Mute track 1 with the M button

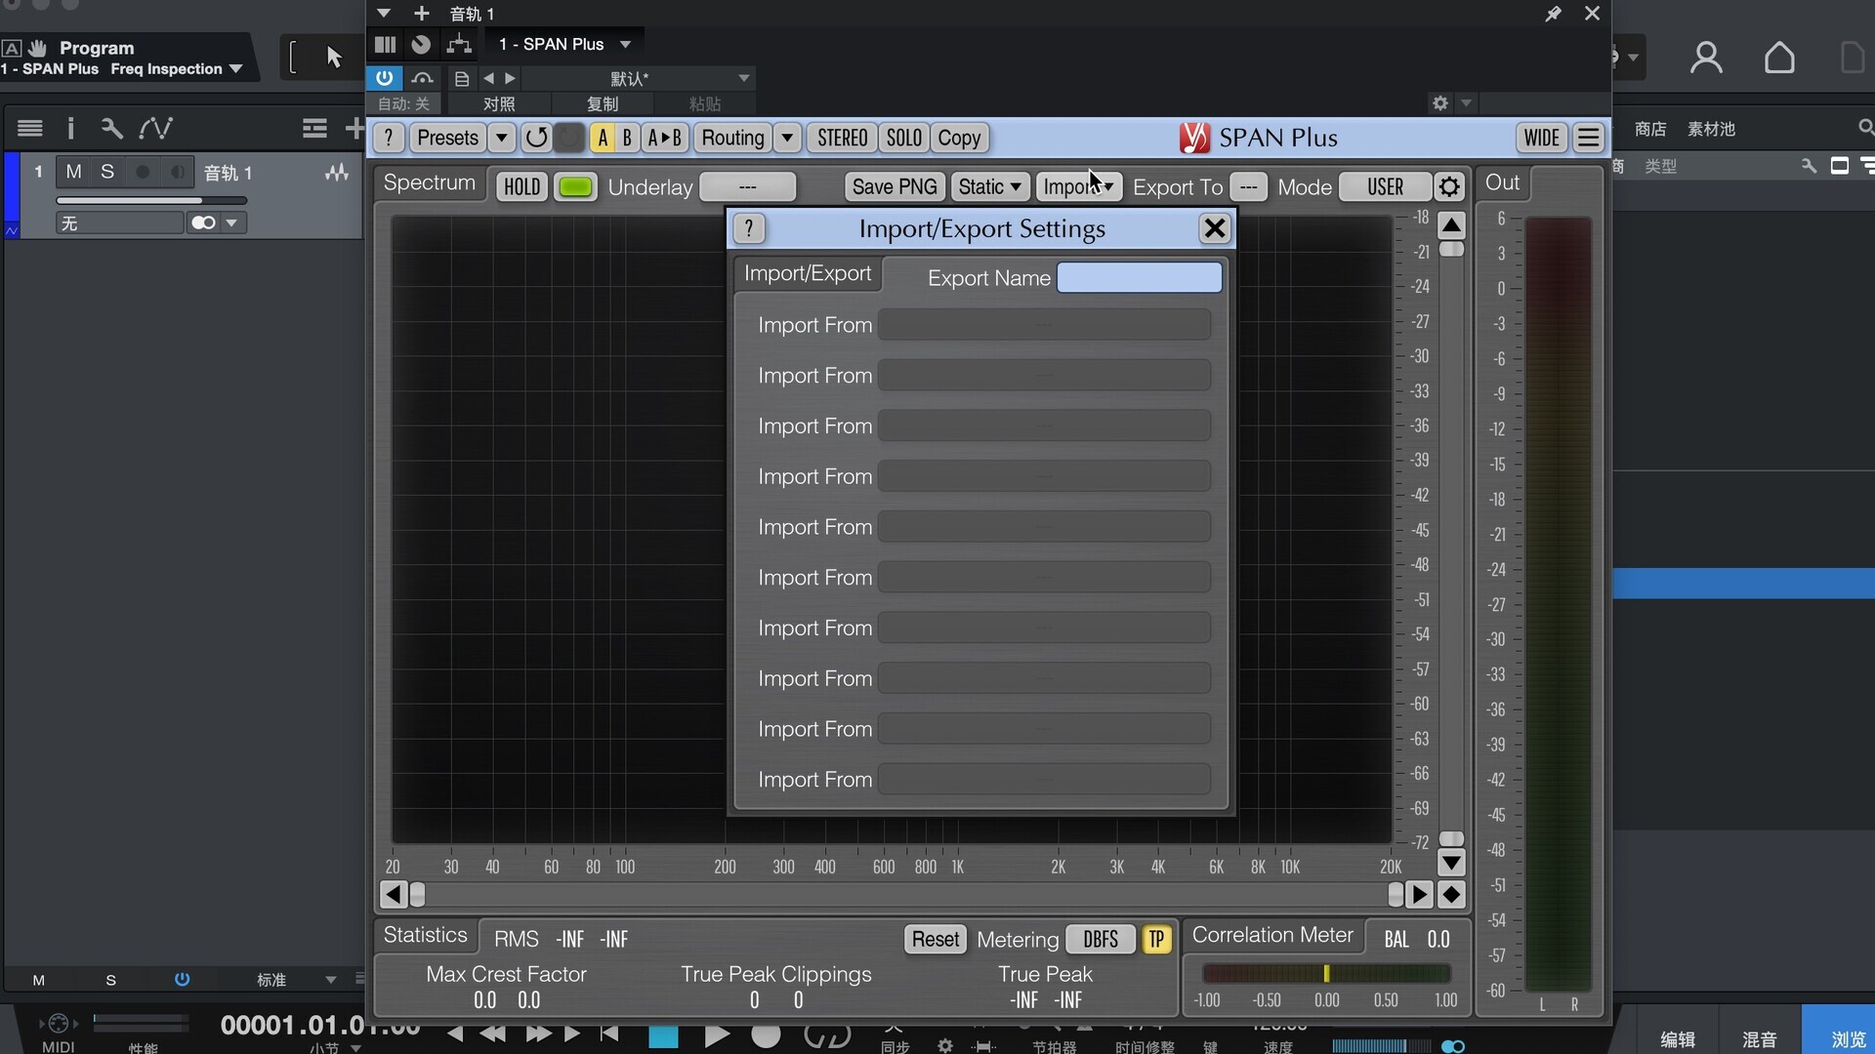tap(73, 172)
